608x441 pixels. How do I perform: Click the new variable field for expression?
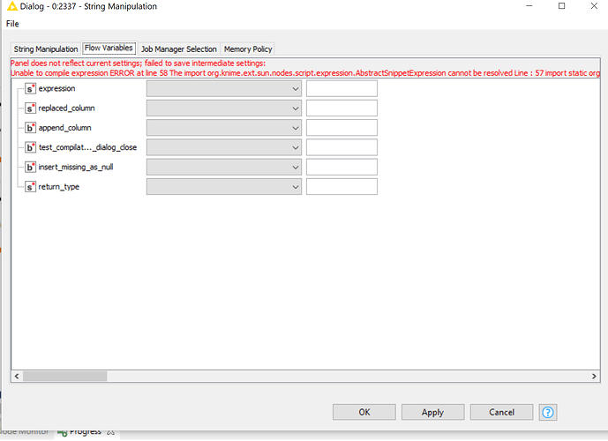(x=342, y=89)
